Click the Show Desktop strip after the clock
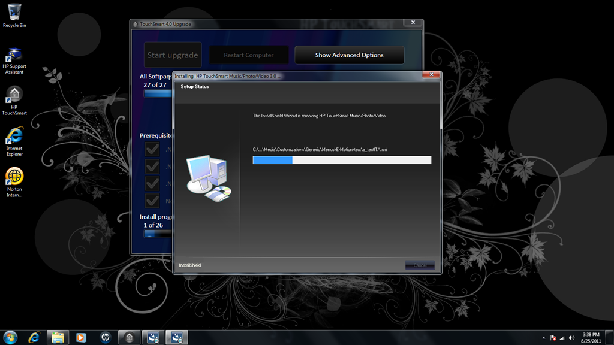The height and width of the screenshot is (345, 614). (x=609, y=337)
